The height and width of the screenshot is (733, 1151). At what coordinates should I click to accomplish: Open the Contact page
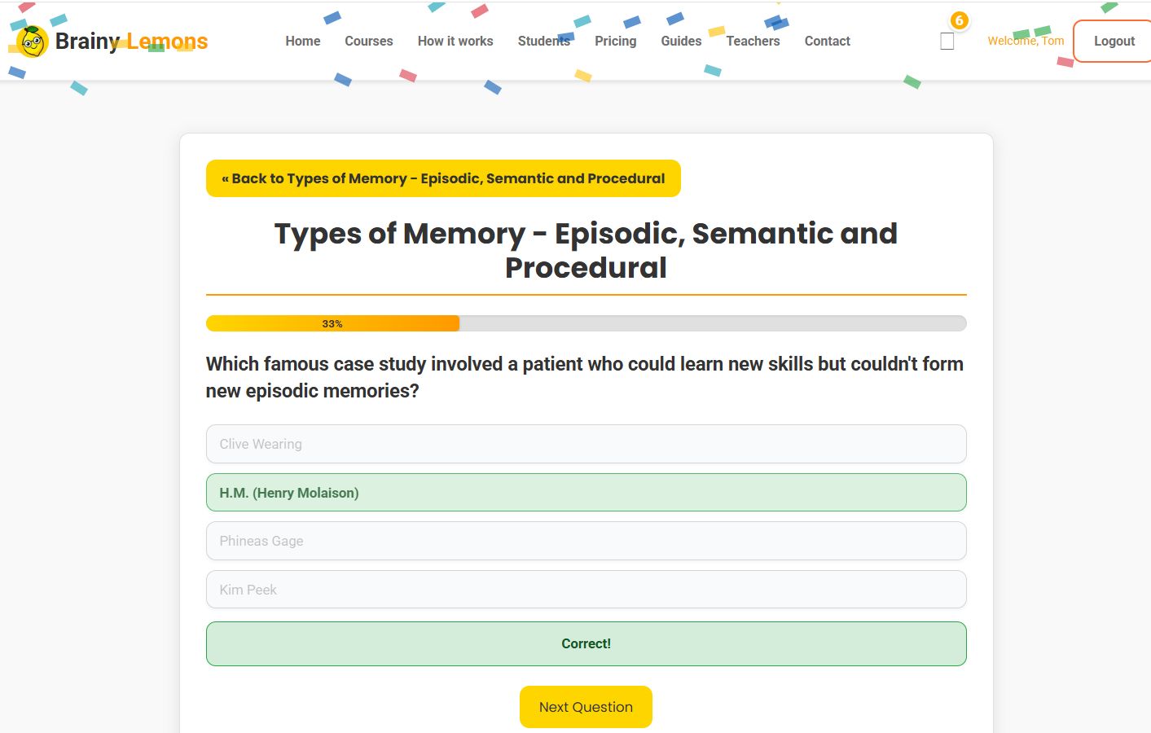click(827, 42)
